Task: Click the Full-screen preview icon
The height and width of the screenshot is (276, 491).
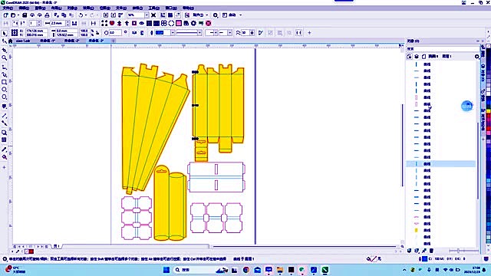Action: (153, 15)
